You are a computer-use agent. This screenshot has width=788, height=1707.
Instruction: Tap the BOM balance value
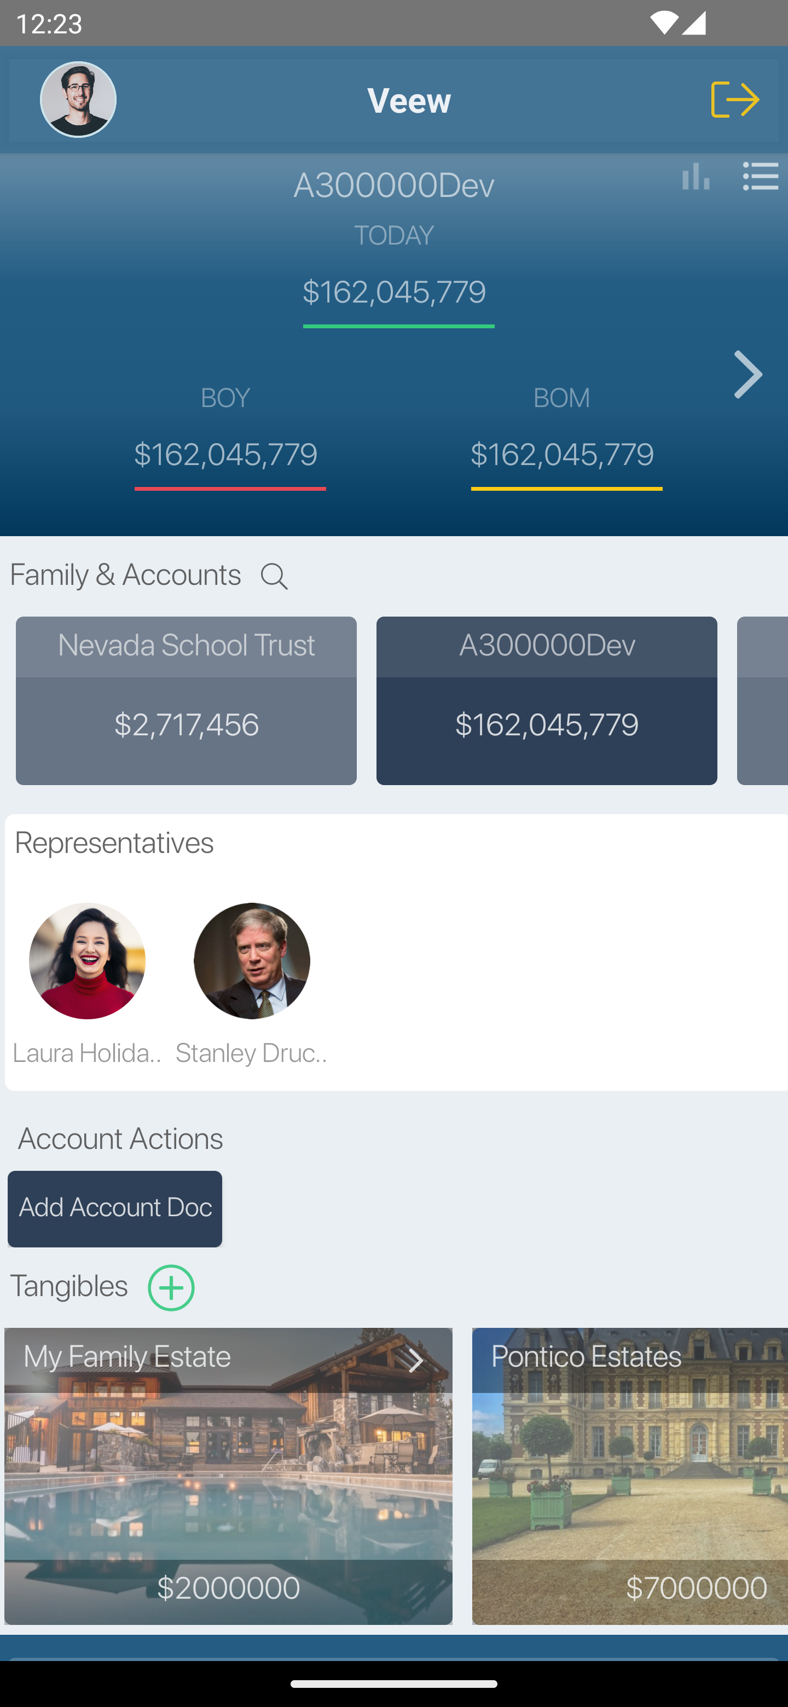pyautogui.click(x=562, y=455)
